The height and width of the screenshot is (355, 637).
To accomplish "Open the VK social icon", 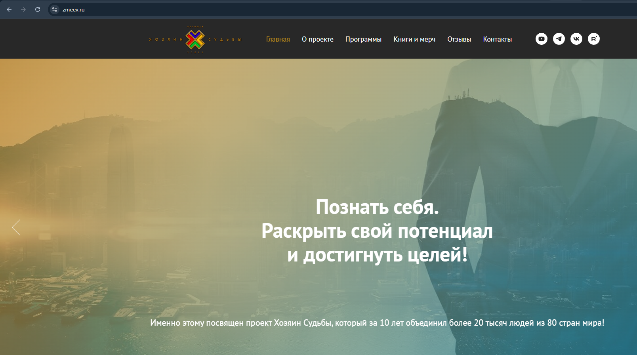I will (576, 39).
